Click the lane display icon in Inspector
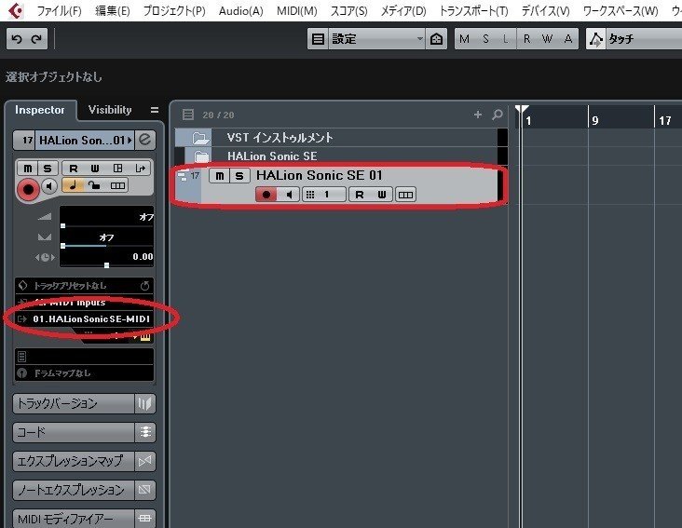 pos(117,185)
